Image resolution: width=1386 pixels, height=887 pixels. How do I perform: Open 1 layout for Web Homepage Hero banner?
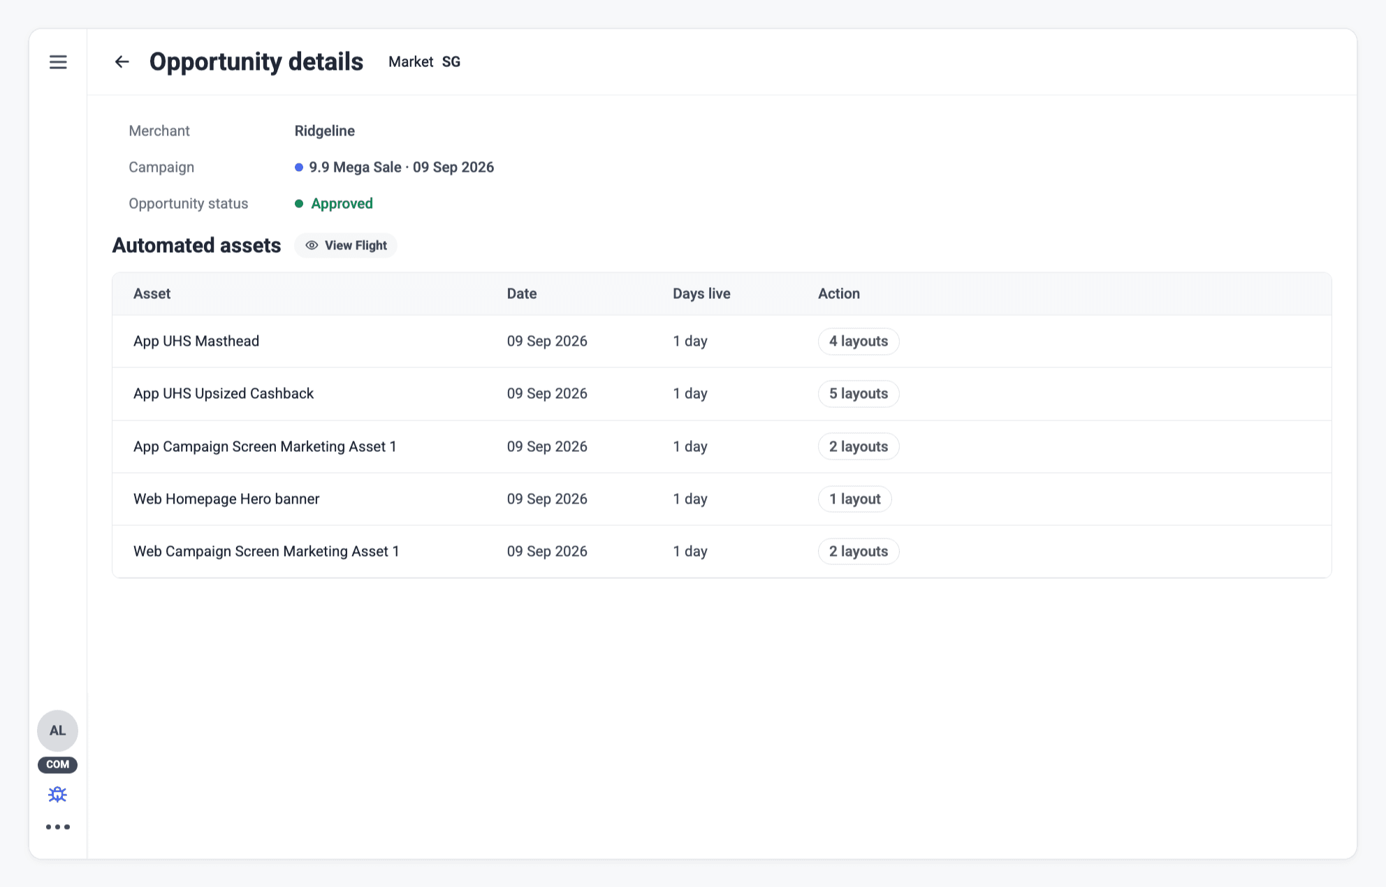(x=855, y=499)
